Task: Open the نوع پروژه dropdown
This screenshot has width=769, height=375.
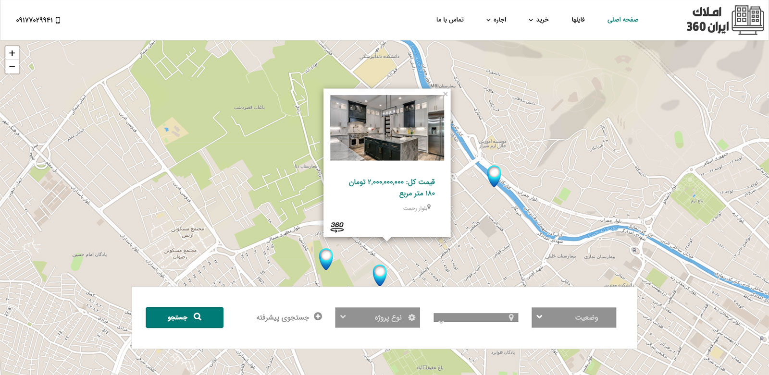Action: coord(377,317)
